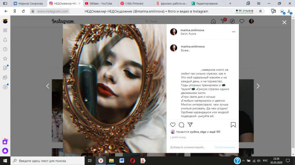Screen dimensions: 295x165
Task: Open Galich, Russia location link
Action: (188, 34)
